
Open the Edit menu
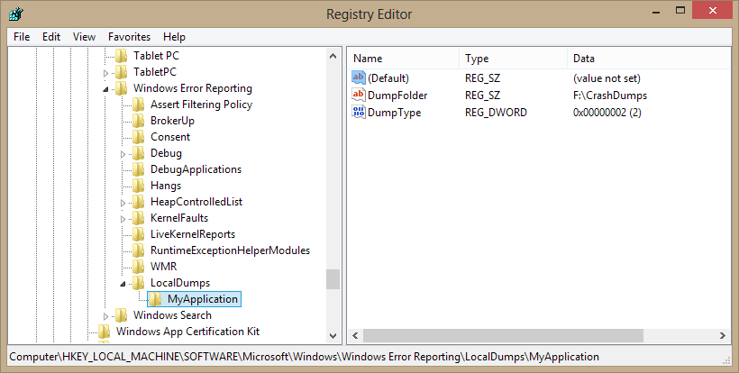tap(51, 37)
